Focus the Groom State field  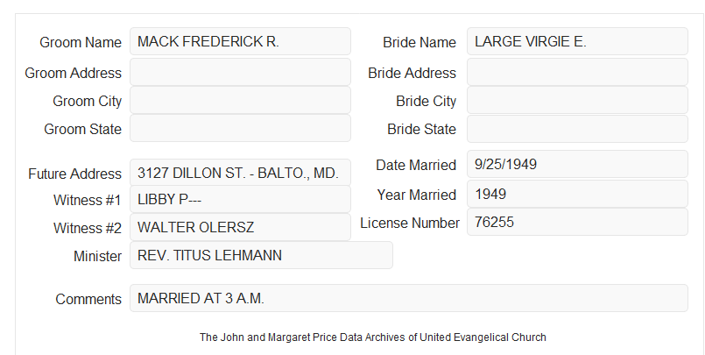240,128
